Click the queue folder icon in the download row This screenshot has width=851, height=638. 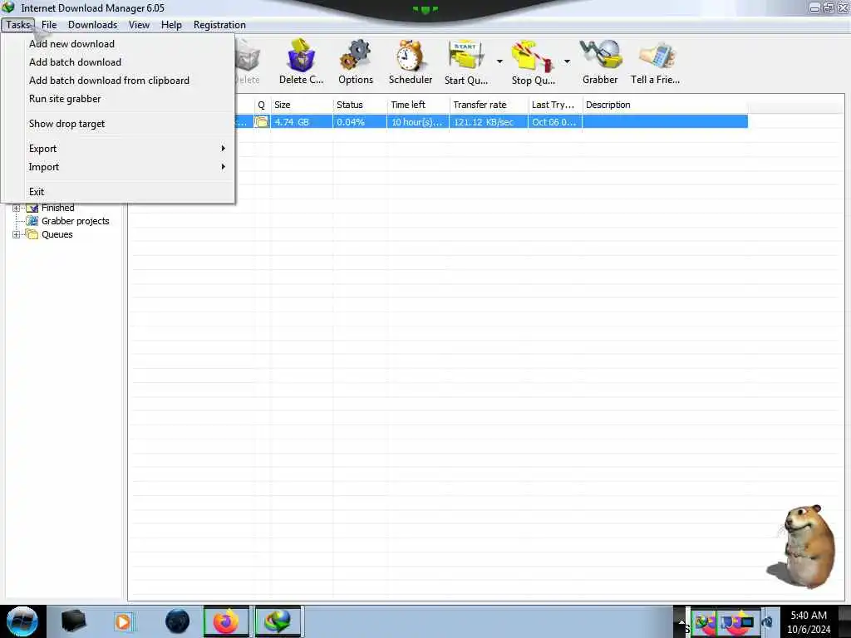pos(262,121)
